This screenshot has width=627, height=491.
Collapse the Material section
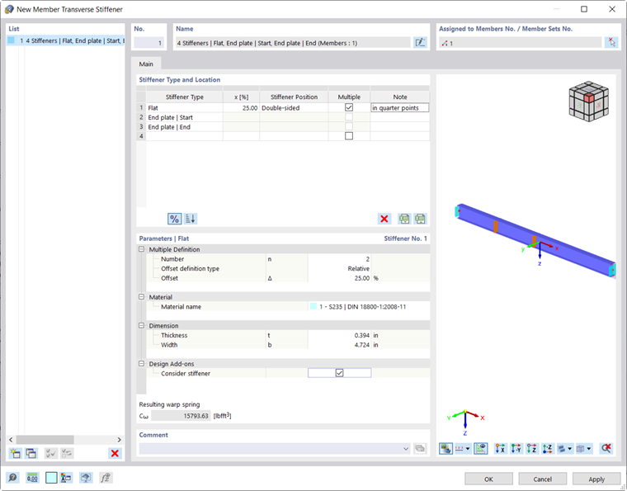(x=141, y=297)
